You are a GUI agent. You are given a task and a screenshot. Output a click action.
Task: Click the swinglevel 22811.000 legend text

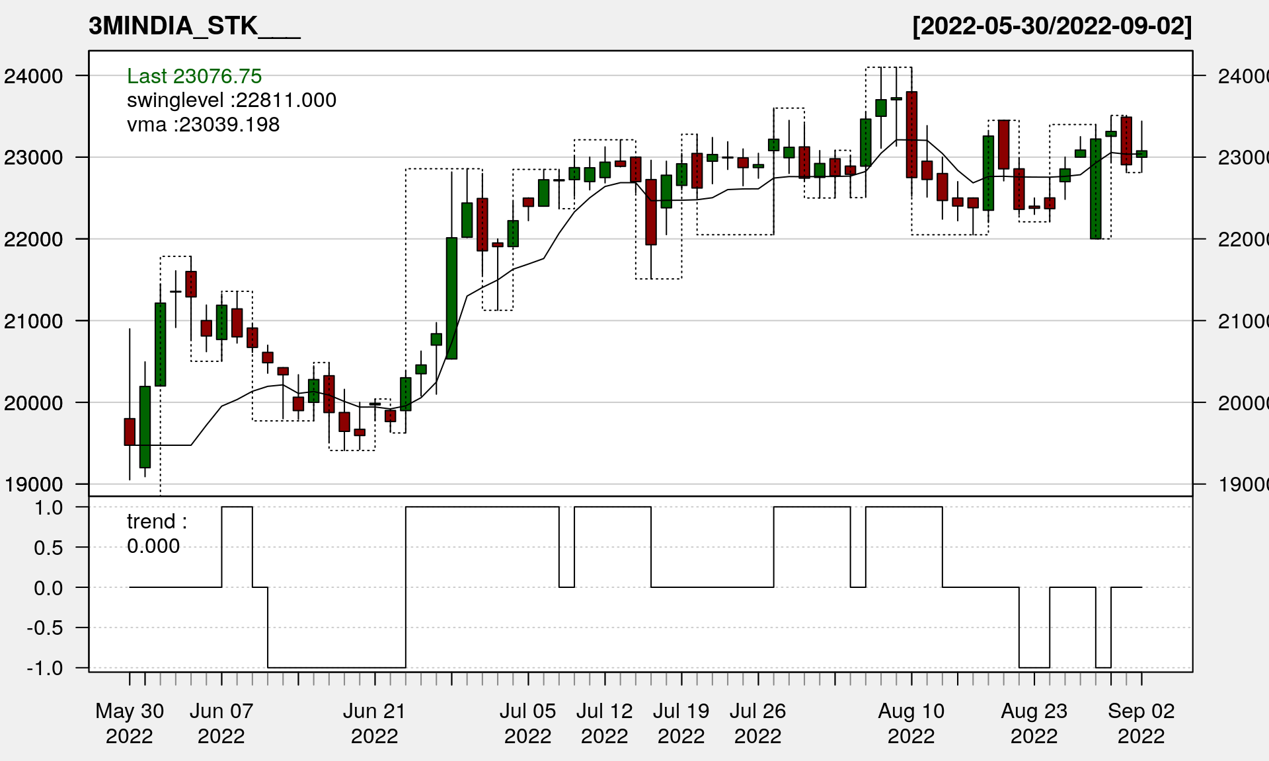click(x=231, y=100)
